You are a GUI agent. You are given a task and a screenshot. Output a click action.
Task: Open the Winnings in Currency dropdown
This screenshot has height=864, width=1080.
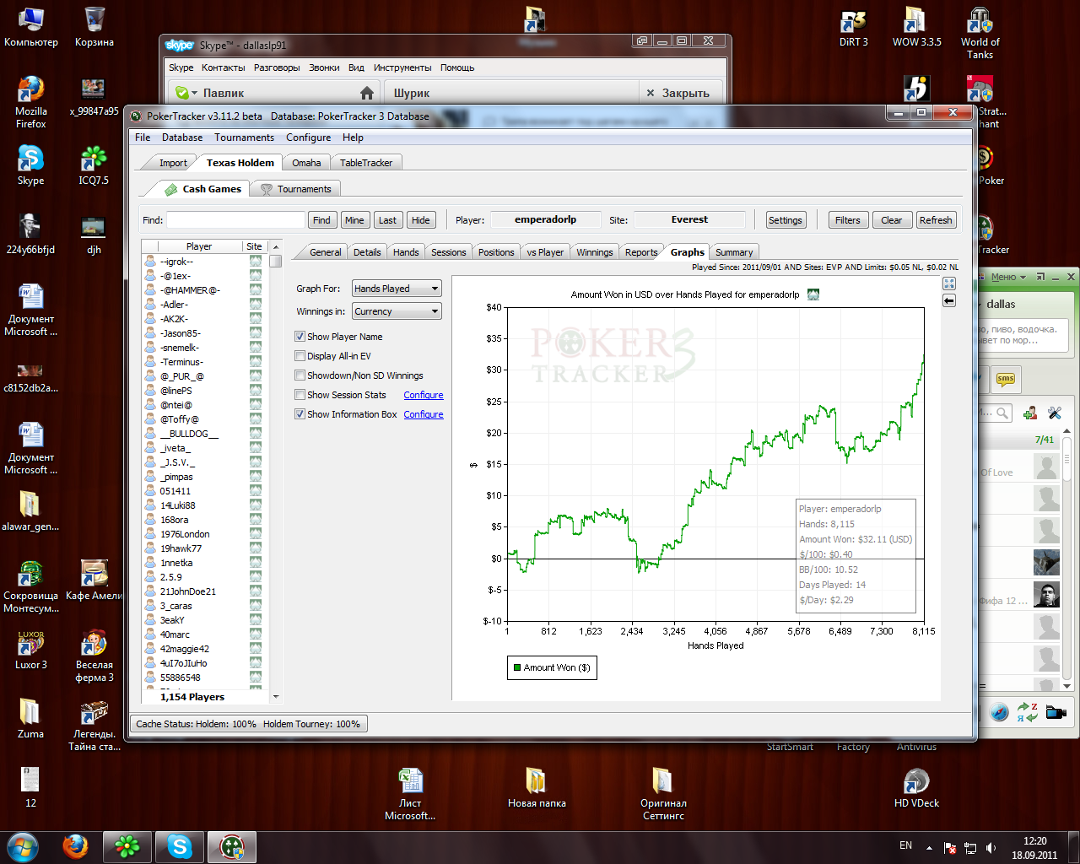pos(397,311)
